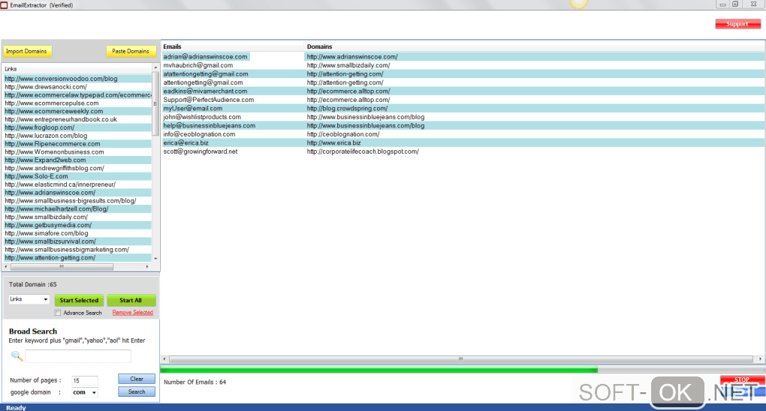Click the Links list scroll-down arrow
Viewport: 766px width, 411px height.
(155, 259)
